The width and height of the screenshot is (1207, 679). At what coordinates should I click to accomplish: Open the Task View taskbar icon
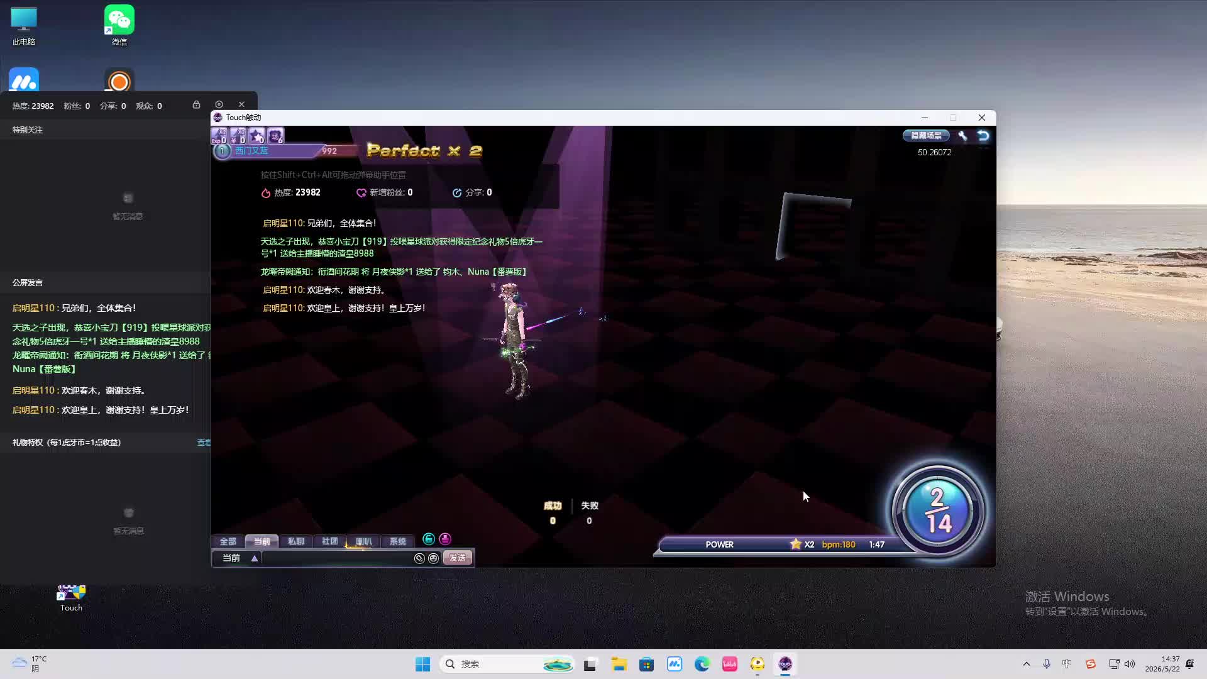(590, 664)
